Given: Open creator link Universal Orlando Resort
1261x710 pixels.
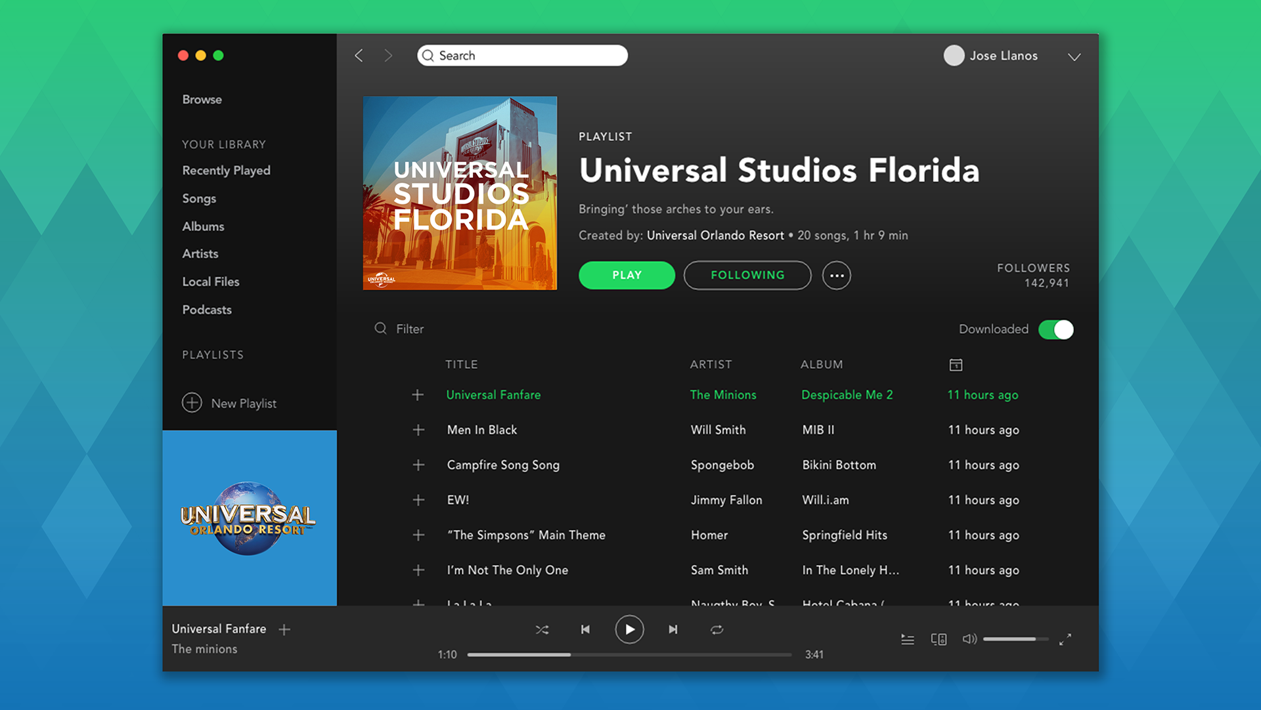Looking at the screenshot, I should 715,235.
